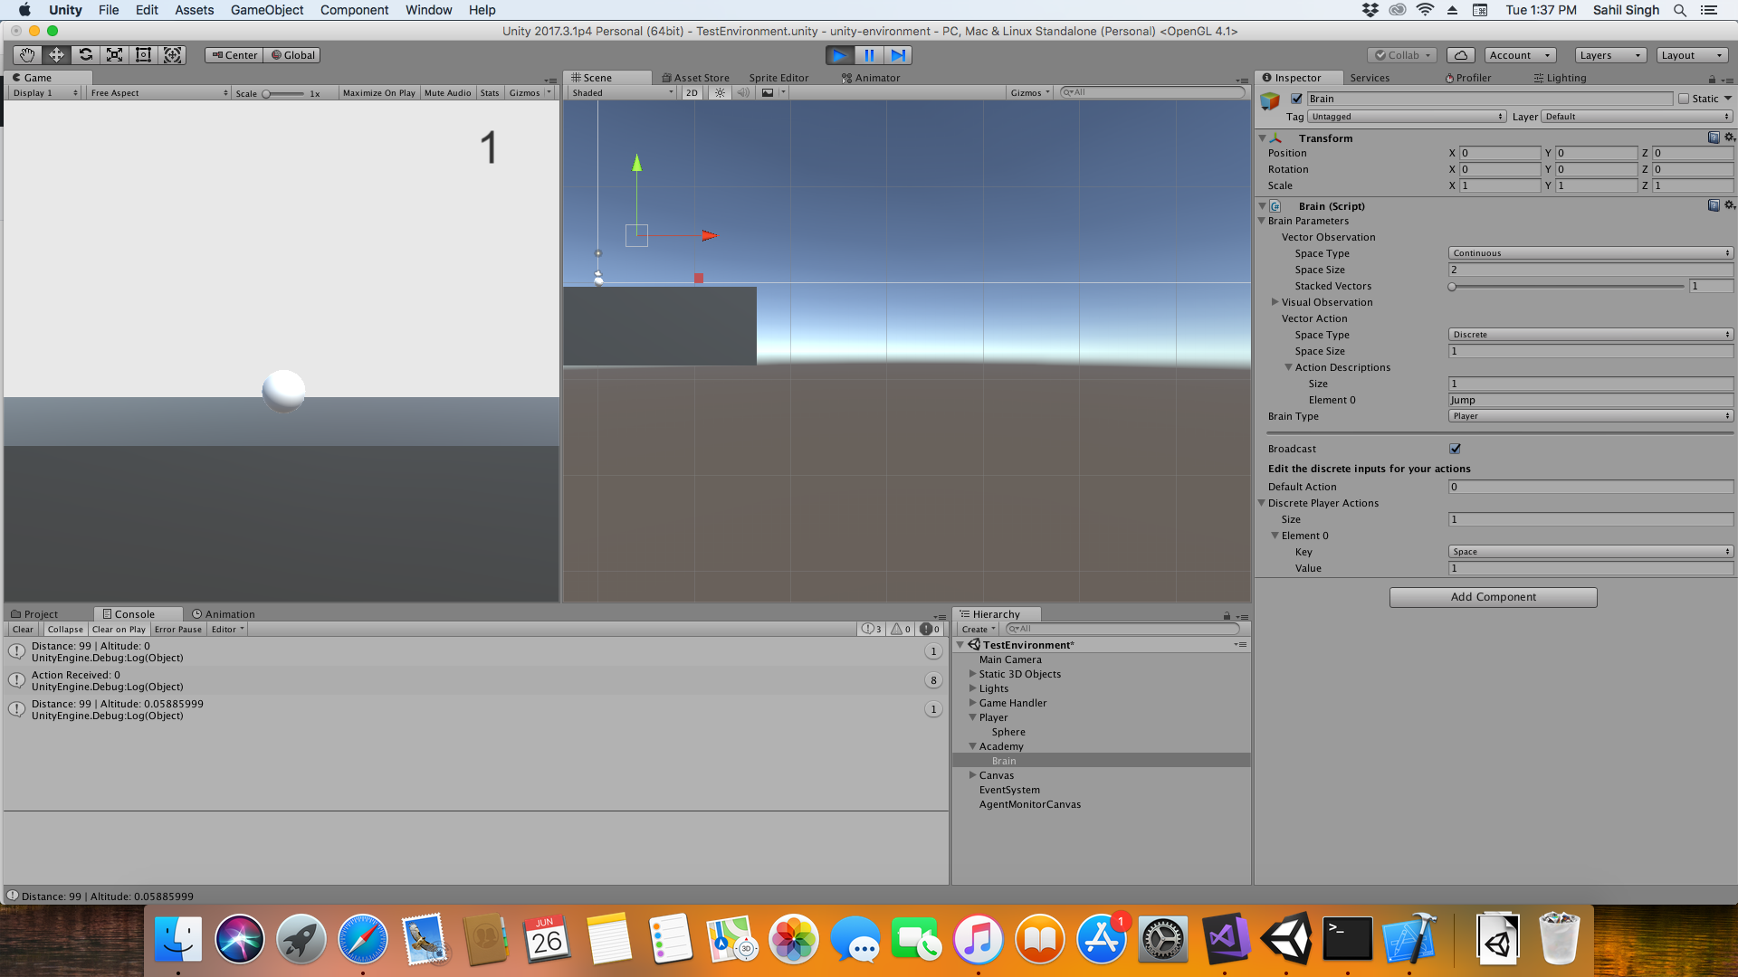Viewport: 1738px width, 977px height.
Task: Click the Default Action input field
Action: tap(1590, 487)
